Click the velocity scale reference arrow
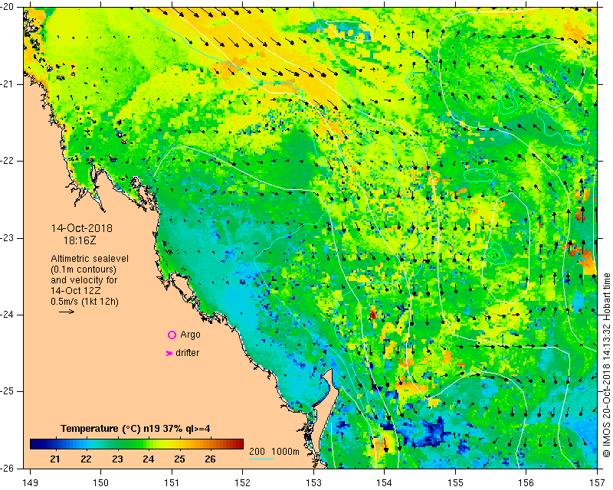The image size is (613, 490). 67,312
